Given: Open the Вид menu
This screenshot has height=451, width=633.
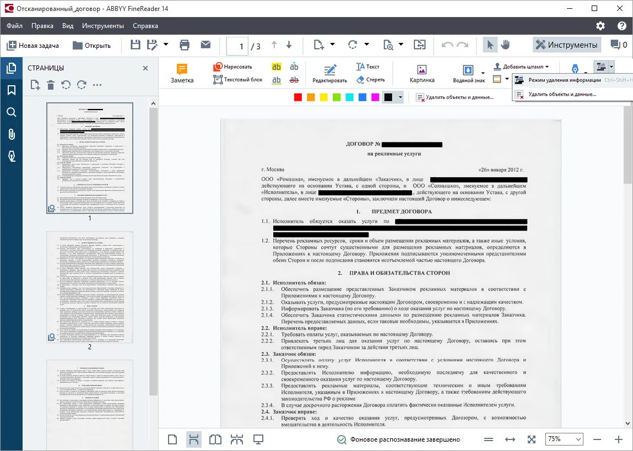Looking at the screenshot, I should point(68,26).
